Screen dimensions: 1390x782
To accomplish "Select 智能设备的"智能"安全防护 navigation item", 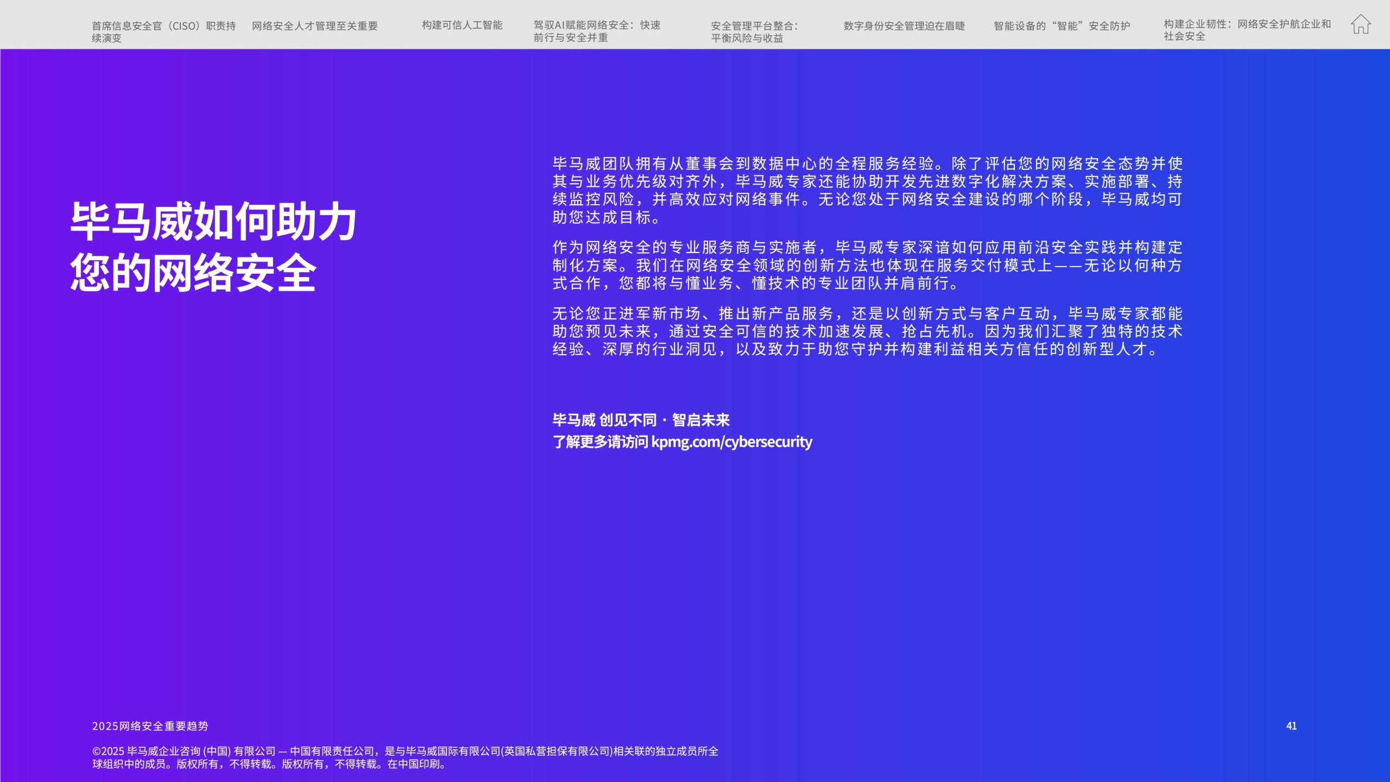I will click(1062, 26).
